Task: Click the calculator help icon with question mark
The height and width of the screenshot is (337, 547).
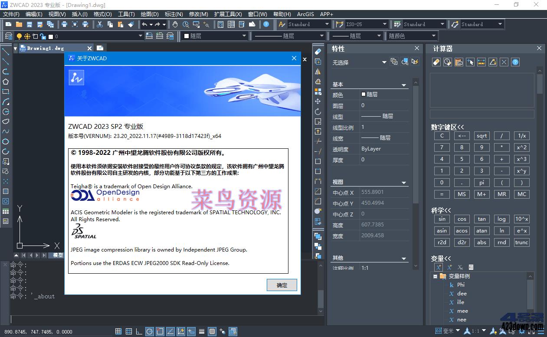Action: click(515, 62)
